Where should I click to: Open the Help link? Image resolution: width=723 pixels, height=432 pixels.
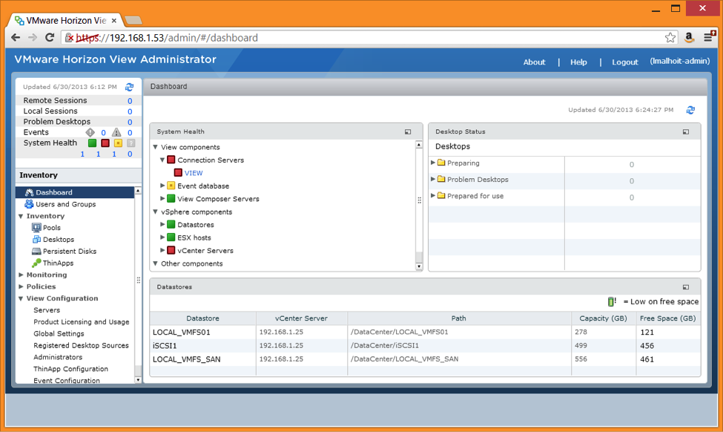pyautogui.click(x=578, y=62)
